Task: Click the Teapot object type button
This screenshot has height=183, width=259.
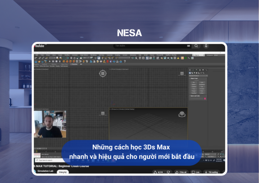Action: tap(194, 91)
